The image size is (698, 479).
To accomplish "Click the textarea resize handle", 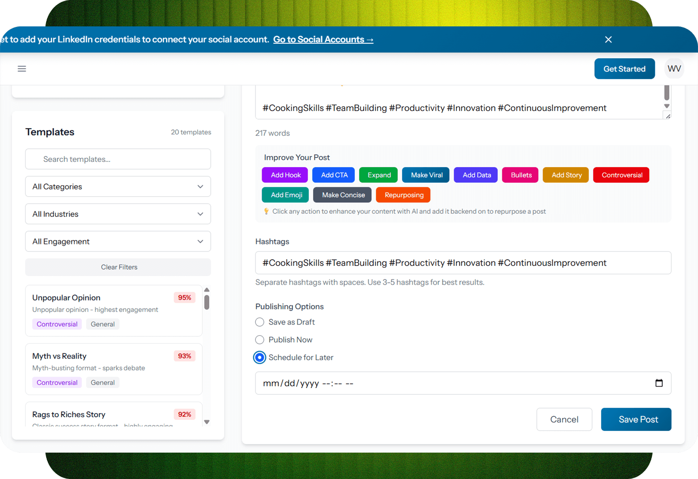I will pyautogui.click(x=668, y=116).
